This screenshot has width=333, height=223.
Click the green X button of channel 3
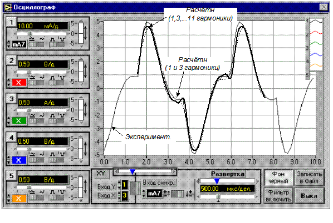click(x=19, y=120)
